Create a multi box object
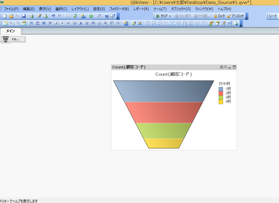279x203 pixels. pyautogui.click(x=50, y=23)
